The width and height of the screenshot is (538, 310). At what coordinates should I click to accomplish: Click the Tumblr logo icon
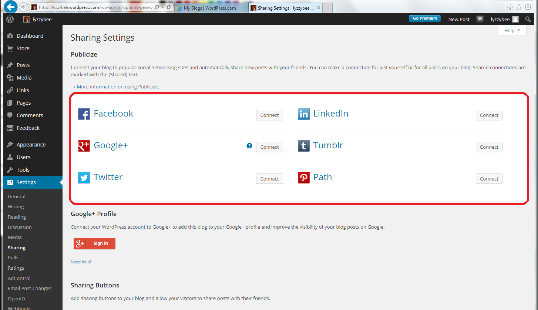304,146
